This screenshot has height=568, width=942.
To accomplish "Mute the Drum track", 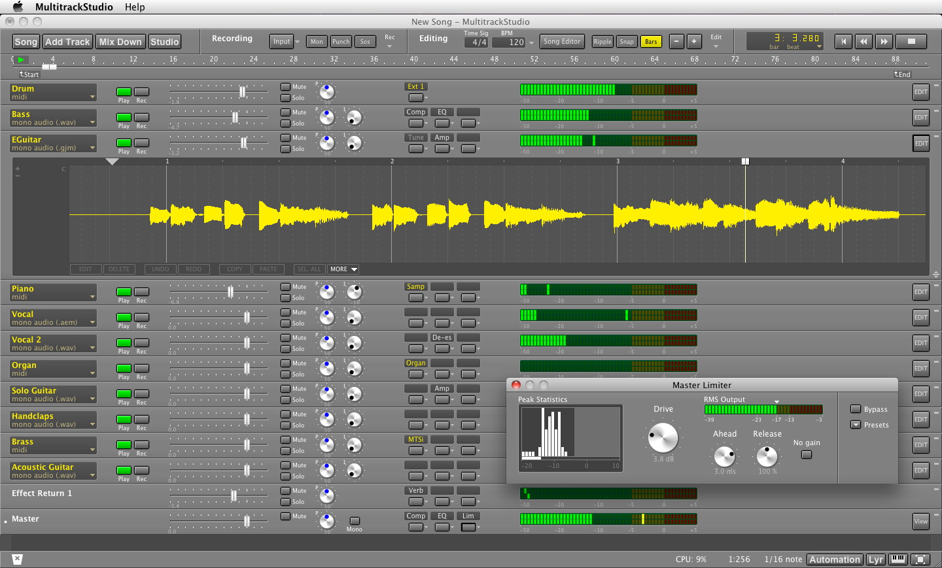I will pos(286,87).
